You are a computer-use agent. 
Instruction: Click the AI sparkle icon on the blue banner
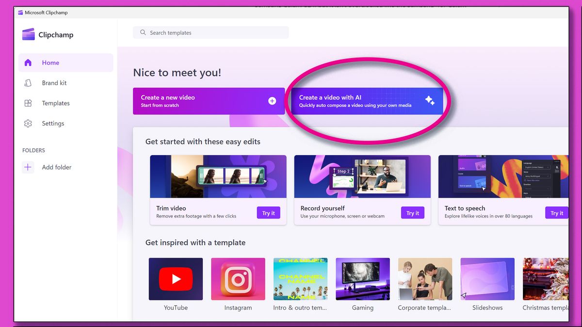(x=430, y=100)
